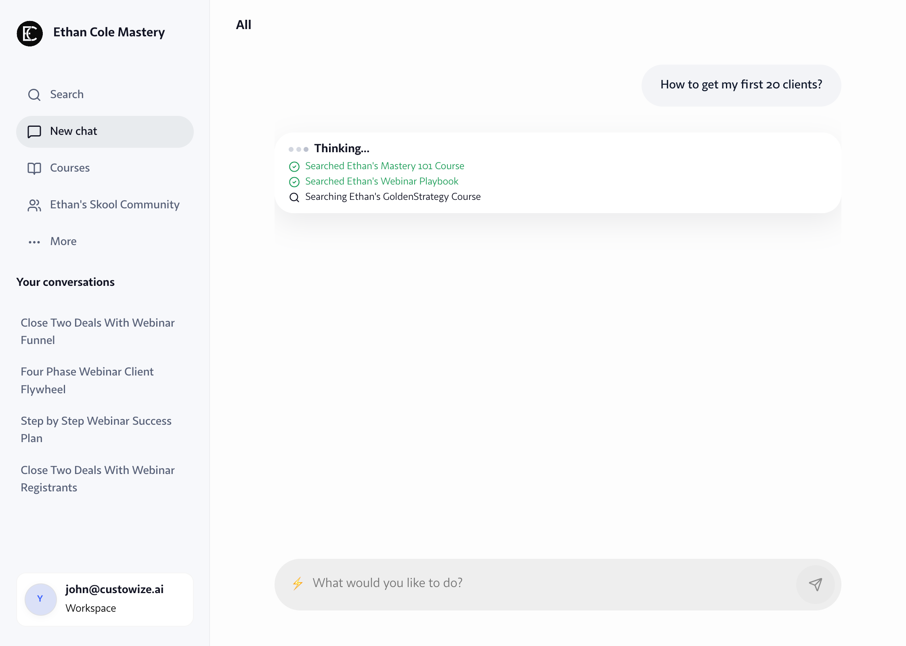906x646 pixels.
Task: Click the Ethan Cole Mastery logo
Action: (x=29, y=34)
